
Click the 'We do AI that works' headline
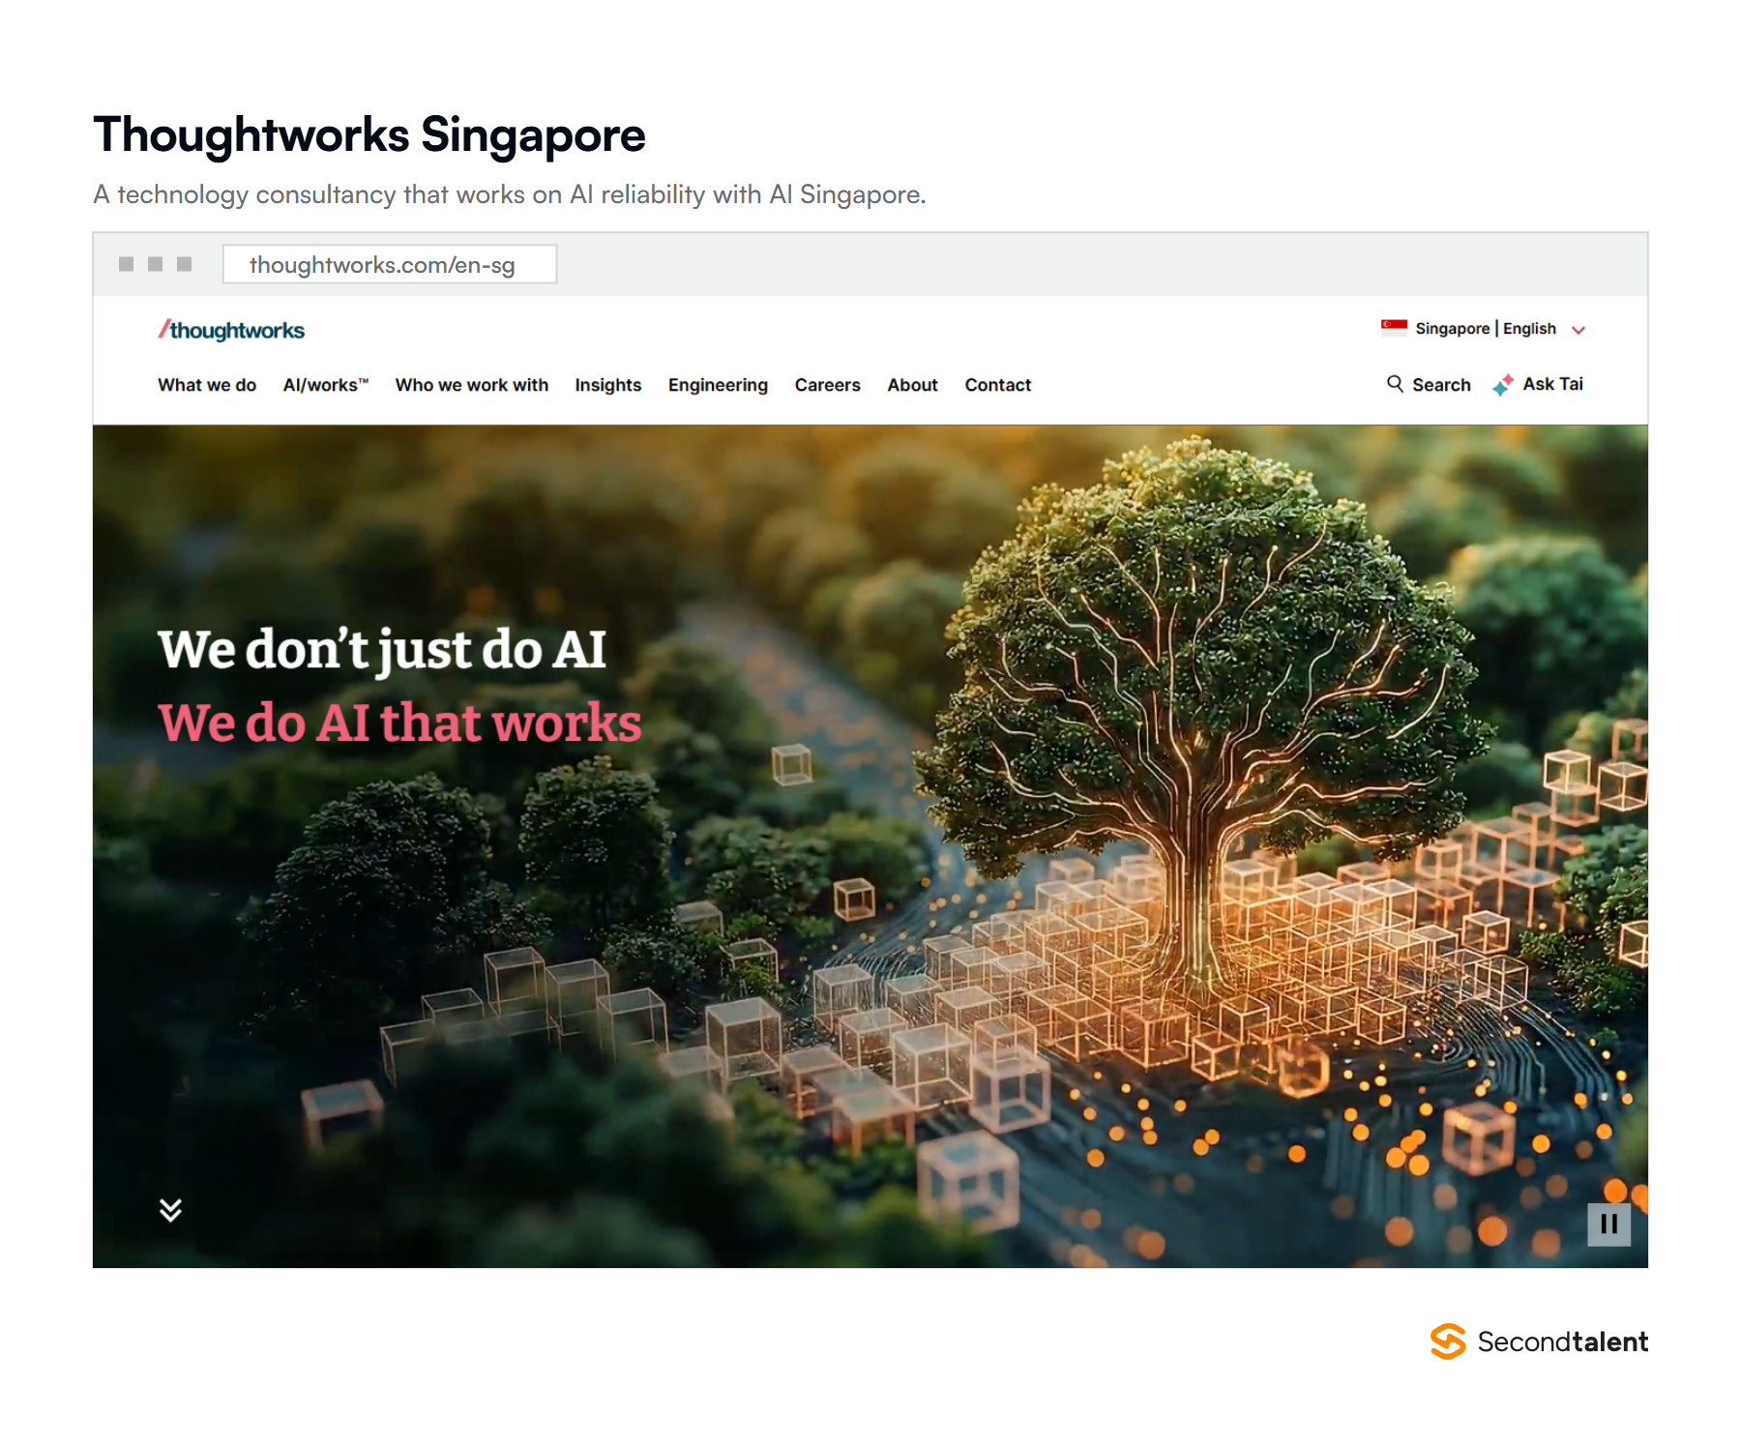399,723
